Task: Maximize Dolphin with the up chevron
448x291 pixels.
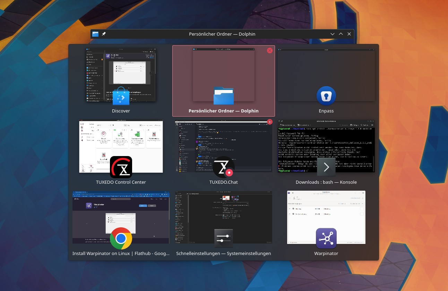Action: [341, 34]
